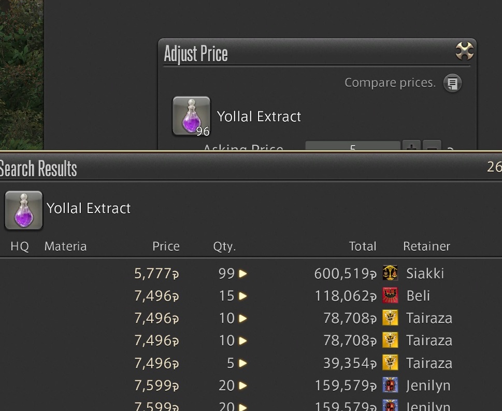Click the Total column header
This screenshot has height=411, width=502.
(x=363, y=246)
